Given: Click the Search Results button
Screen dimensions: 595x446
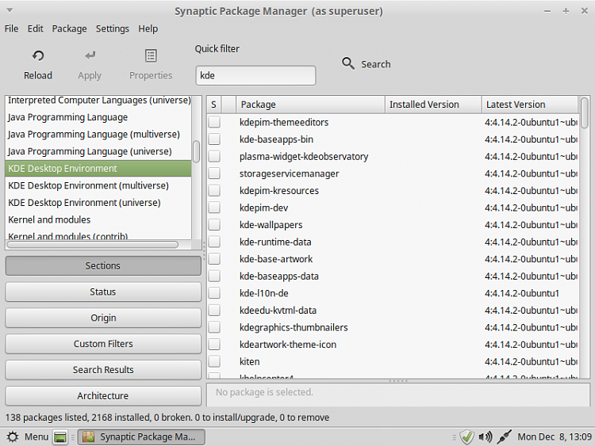Looking at the screenshot, I should pyautogui.click(x=103, y=369).
